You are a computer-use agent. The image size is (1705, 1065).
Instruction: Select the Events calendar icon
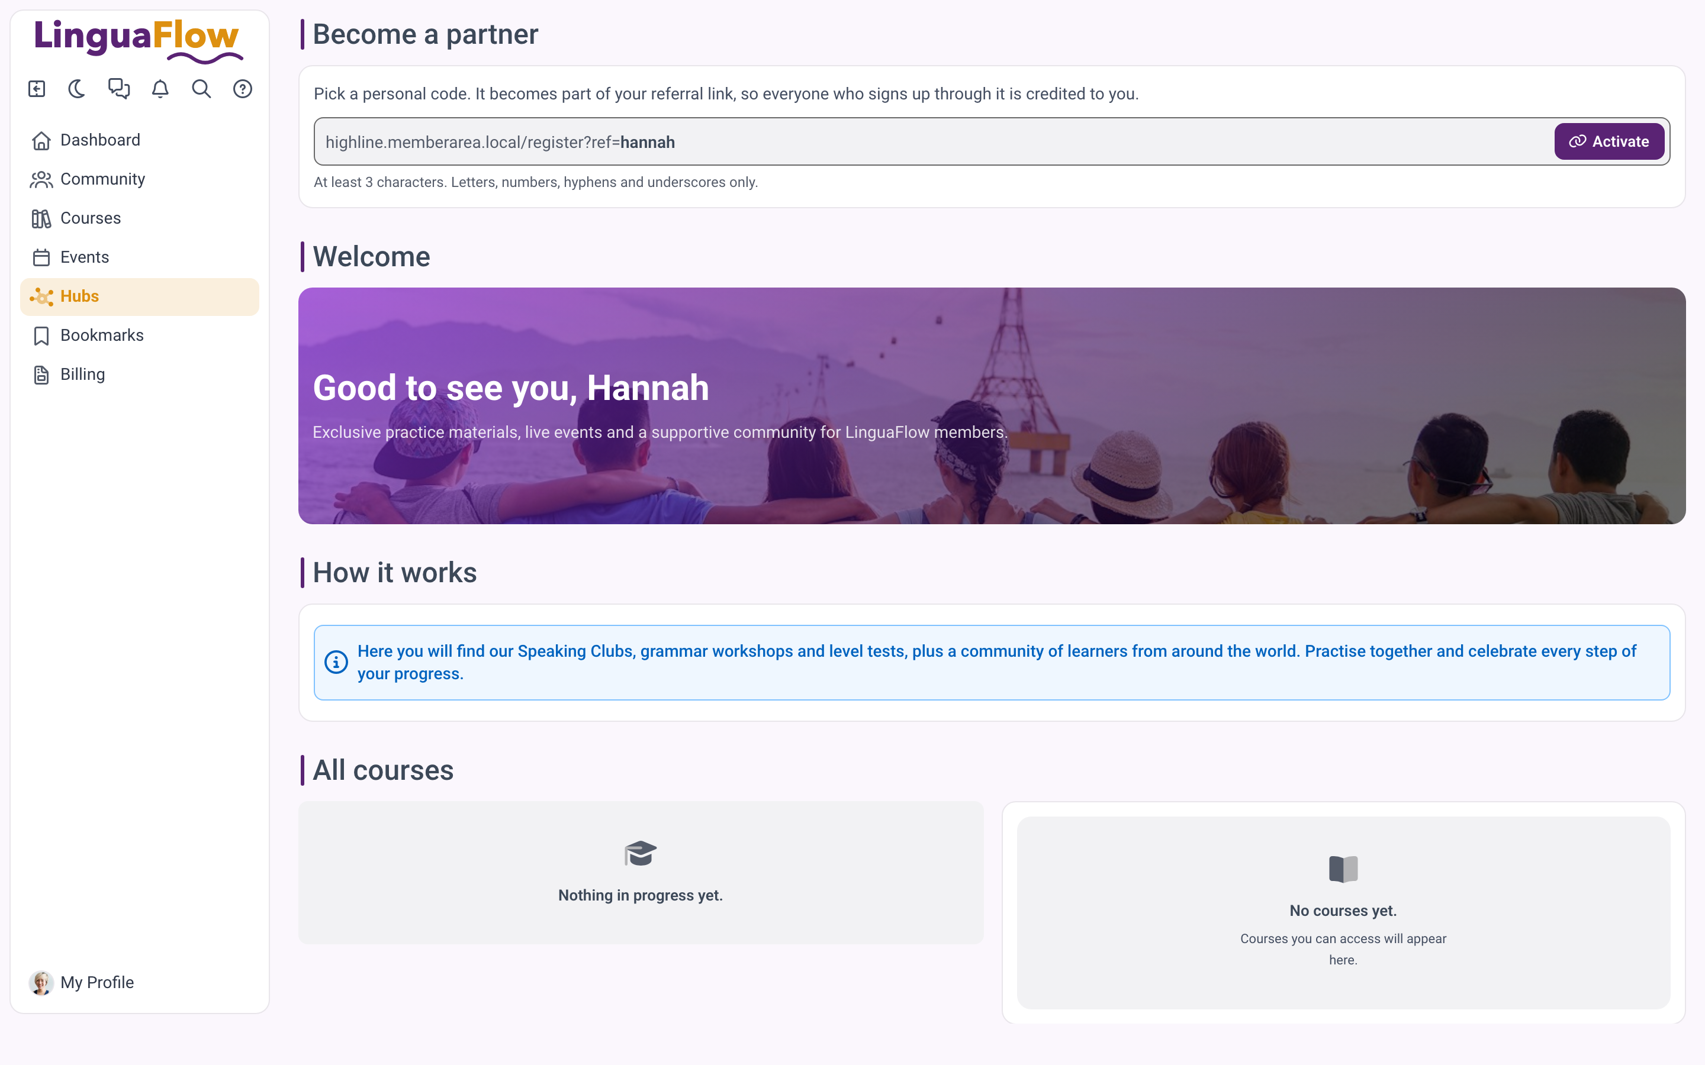[41, 257]
